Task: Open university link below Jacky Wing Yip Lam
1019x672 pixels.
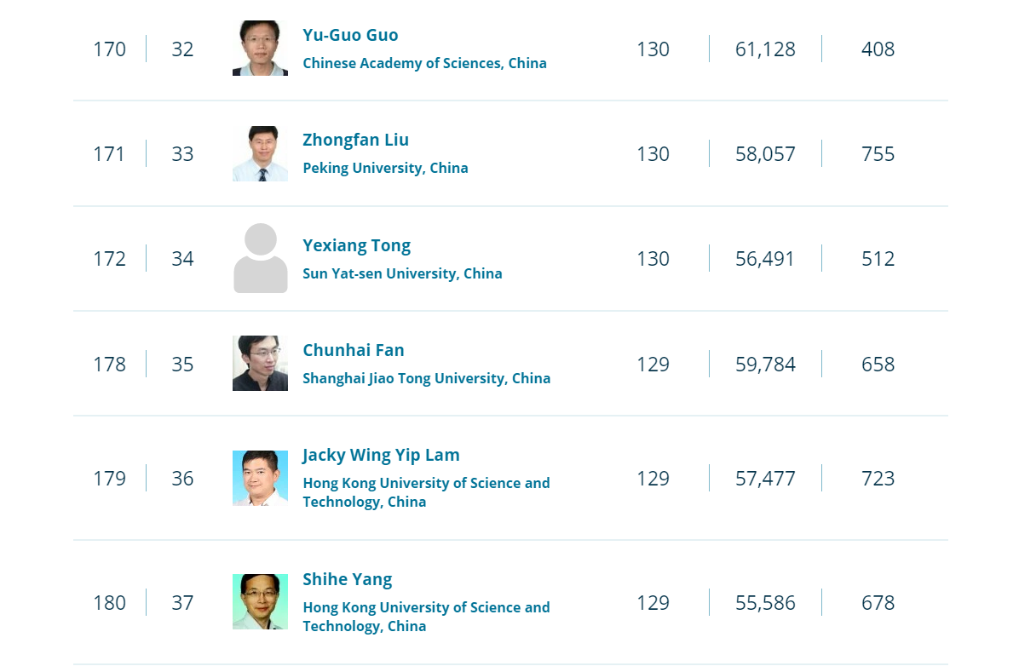Action: click(426, 492)
